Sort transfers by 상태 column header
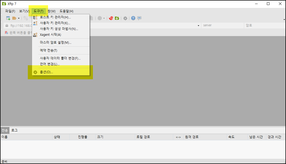 (x=61, y=137)
